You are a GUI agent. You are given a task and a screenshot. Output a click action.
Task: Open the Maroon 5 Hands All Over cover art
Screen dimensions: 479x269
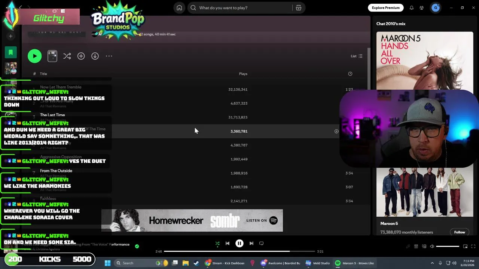point(425,61)
